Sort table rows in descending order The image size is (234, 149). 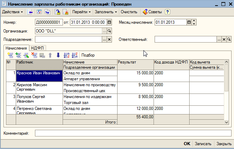point(74,55)
